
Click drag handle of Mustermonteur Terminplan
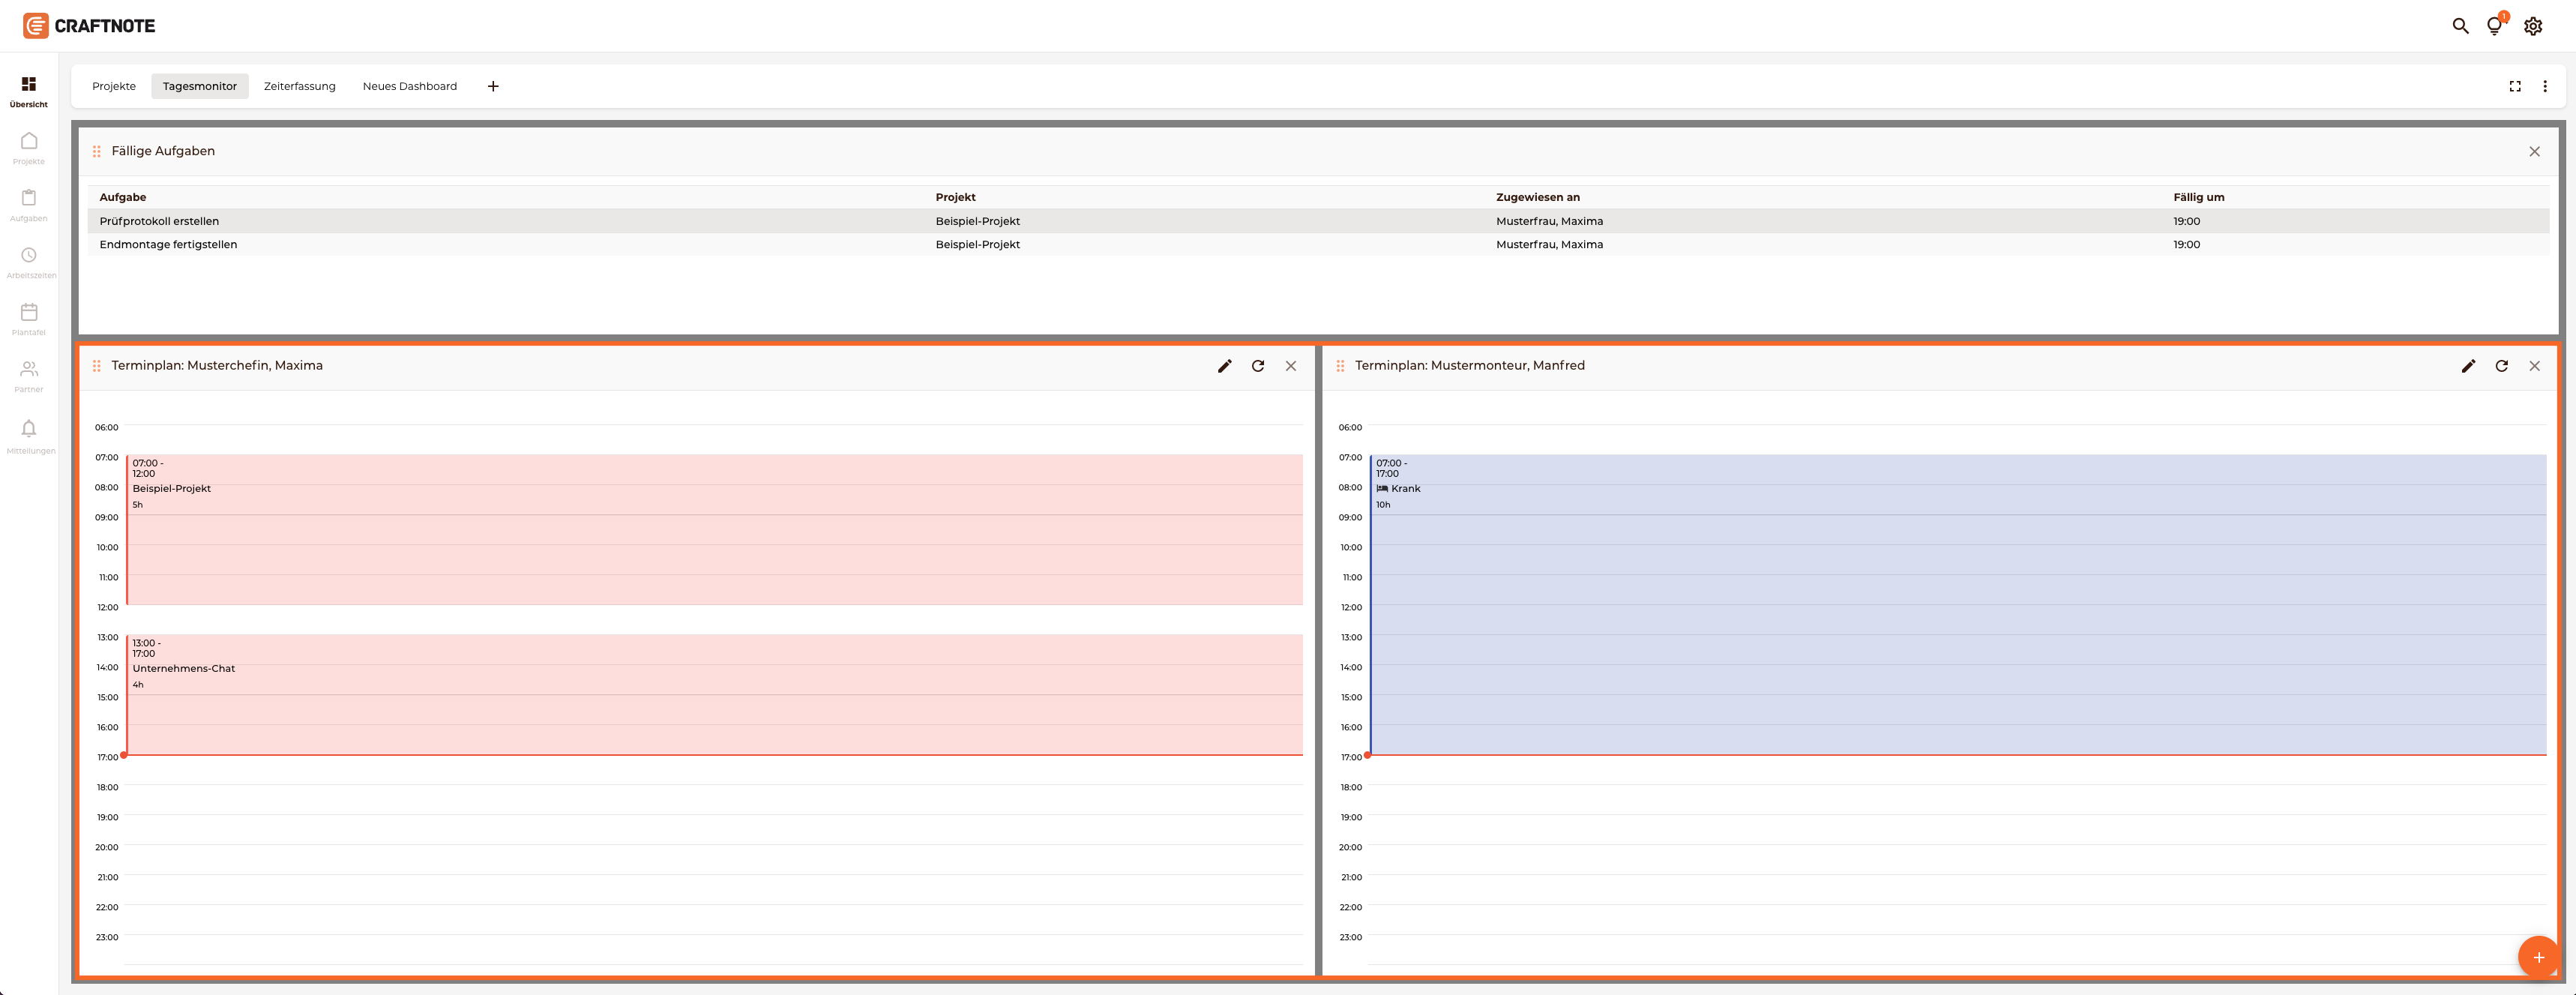click(1340, 366)
